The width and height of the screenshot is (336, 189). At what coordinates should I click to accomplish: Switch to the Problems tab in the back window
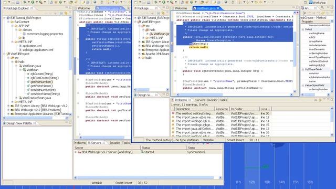79,143
